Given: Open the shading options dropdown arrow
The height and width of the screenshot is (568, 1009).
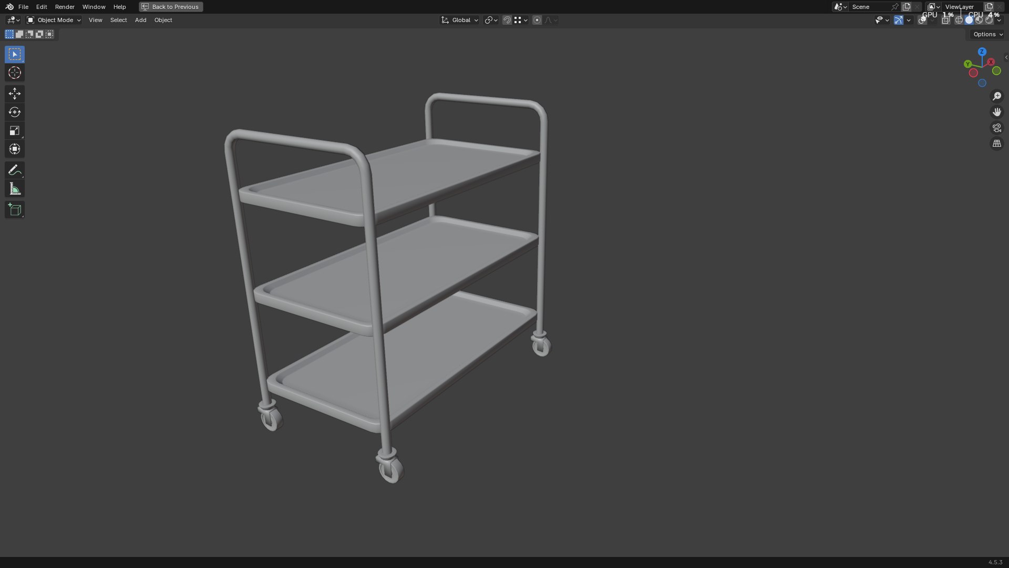Looking at the screenshot, I should [x=999, y=20].
